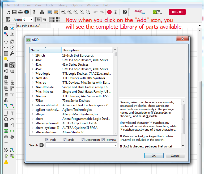The image size is (204, 174).
Task: Open the Library menu
Action: coord(62,5)
